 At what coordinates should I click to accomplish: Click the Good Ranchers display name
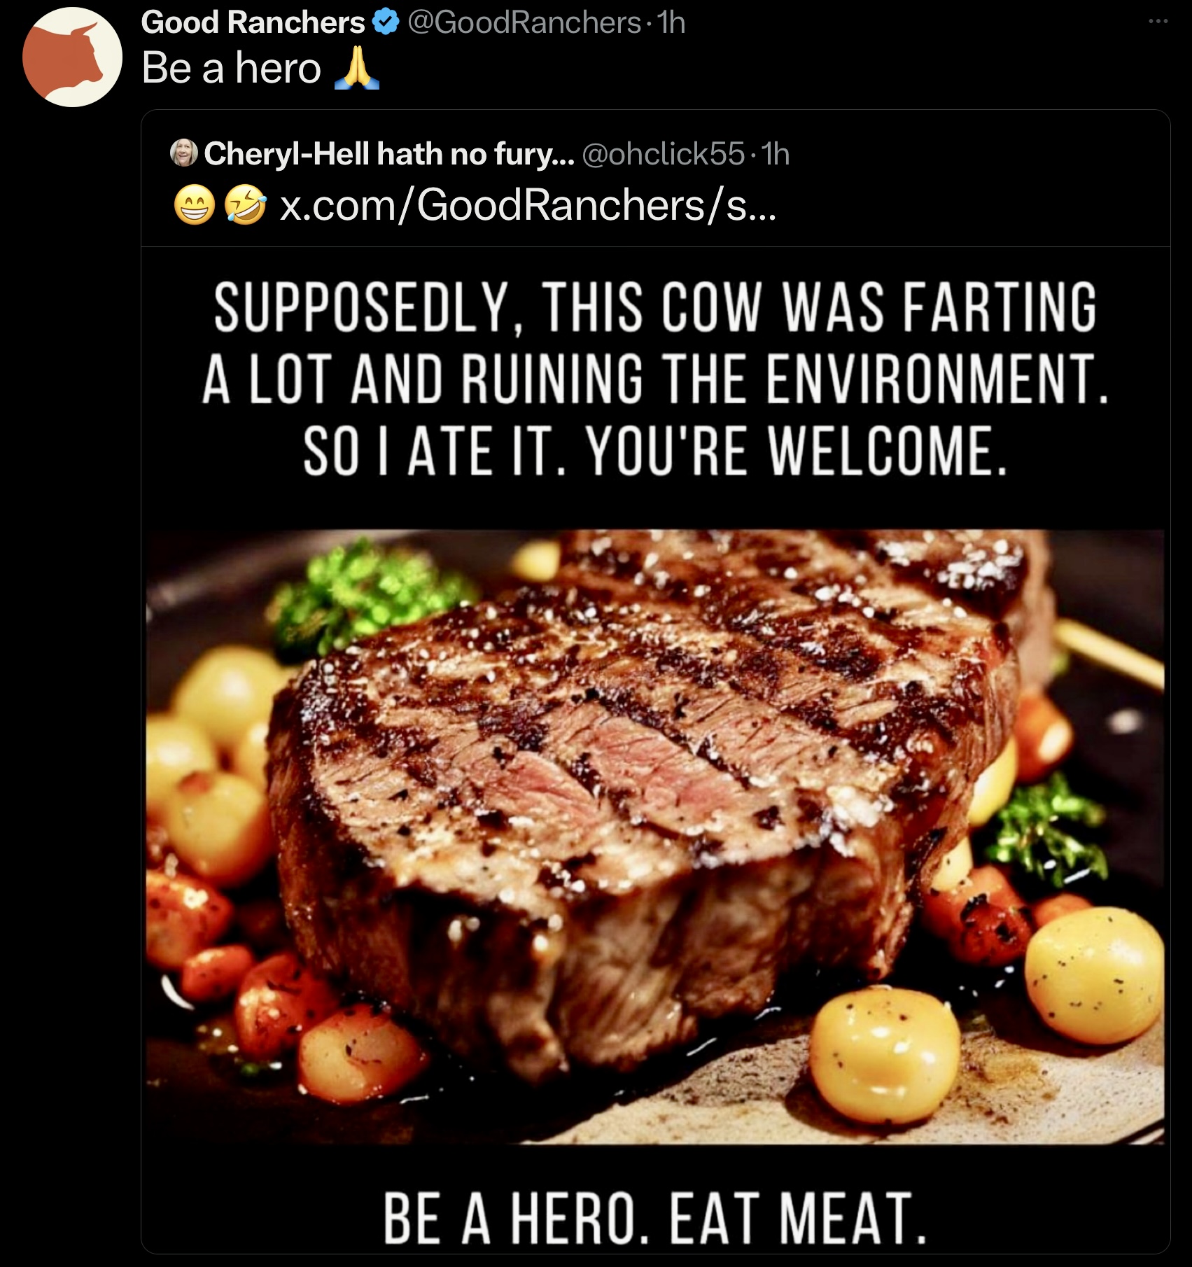tap(253, 23)
